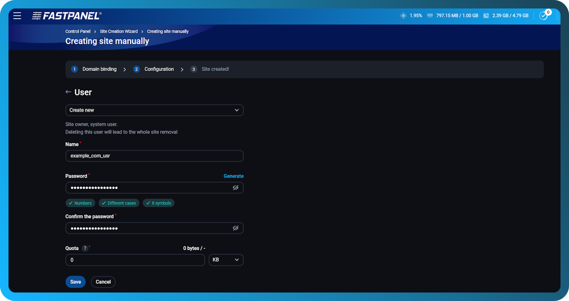Click the disk space usage icon
This screenshot has width=569, height=301.
point(486,15)
